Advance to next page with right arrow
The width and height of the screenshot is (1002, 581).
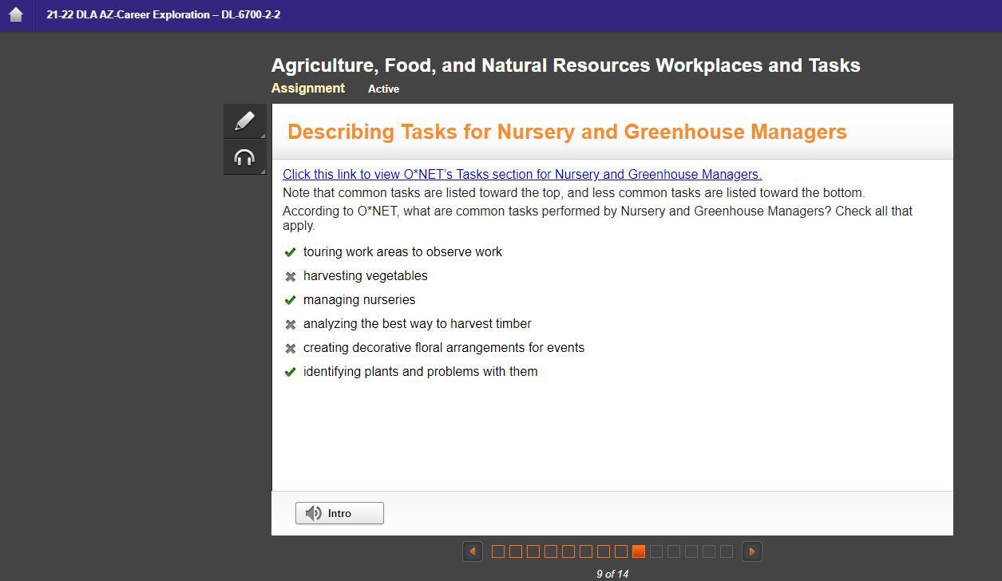point(751,551)
